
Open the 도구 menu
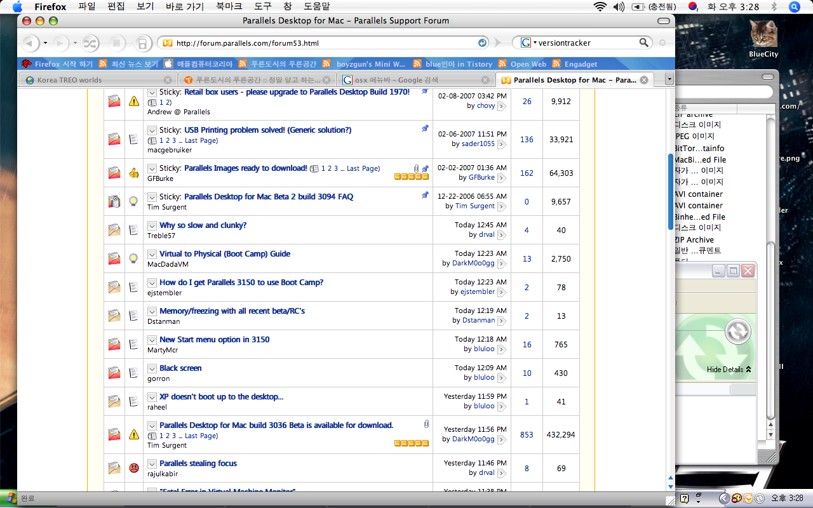263,7
